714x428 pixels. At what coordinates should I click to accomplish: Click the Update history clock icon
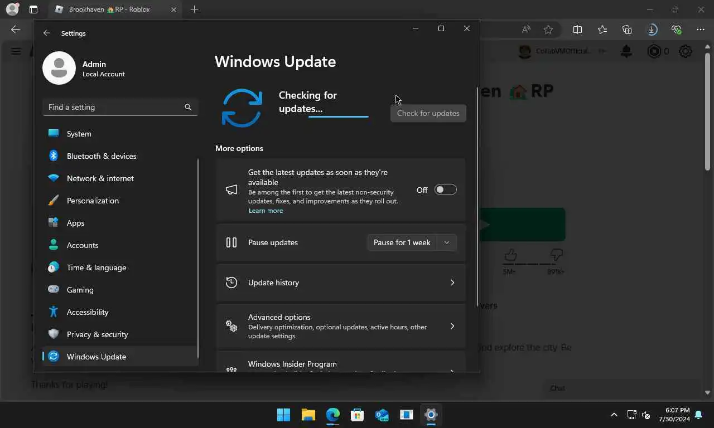coord(231,283)
